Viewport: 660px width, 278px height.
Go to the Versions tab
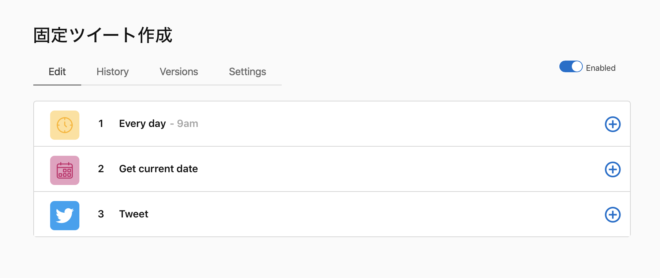[x=179, y=72]
